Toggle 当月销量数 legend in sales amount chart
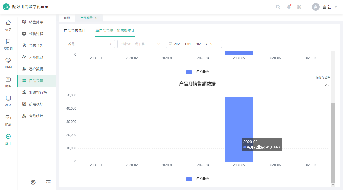Viewport: 343px width, 190px height. [198, 179]
